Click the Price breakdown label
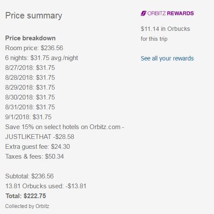Viewport: 214px width, 214px height. click(30, 38)
